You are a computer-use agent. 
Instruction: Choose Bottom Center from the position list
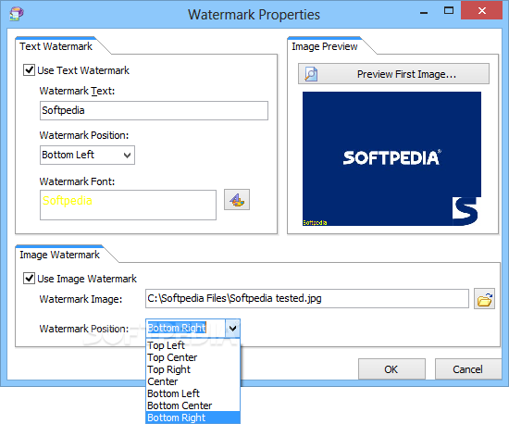(192, 405)
